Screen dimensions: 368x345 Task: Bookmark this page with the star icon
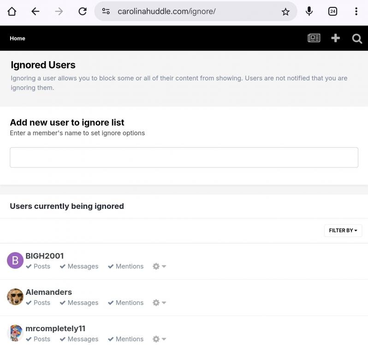285,11
